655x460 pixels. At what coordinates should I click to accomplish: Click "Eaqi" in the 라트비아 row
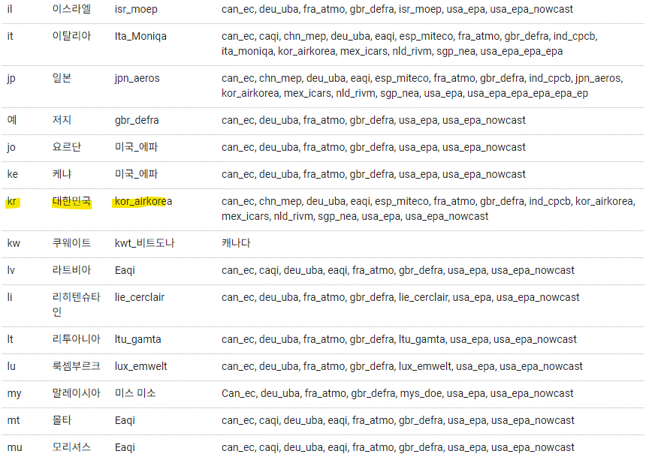pyautogui.click(x=125, y=271)
